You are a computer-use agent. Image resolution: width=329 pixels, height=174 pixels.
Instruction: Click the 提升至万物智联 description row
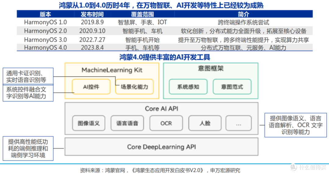[243, 40]
